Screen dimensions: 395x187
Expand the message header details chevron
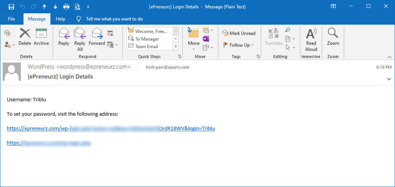coord(389,79)
